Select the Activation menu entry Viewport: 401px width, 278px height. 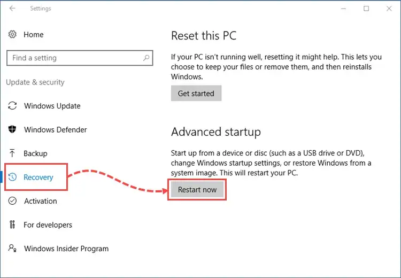[40, 201]
